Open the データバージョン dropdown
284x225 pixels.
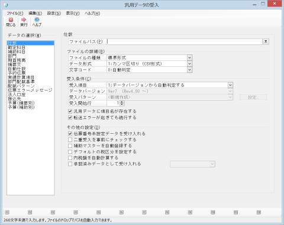click(230, 91)
